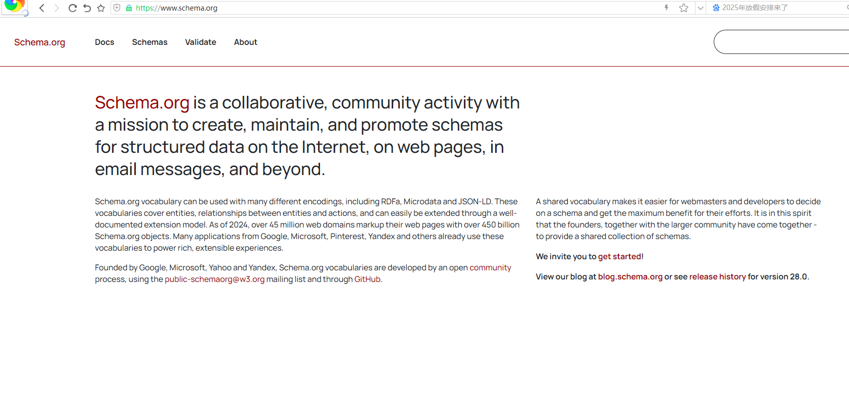This screenshot has width=849, height=400.
Task: Open the Validate menu item
Action: tap(200, 42)
